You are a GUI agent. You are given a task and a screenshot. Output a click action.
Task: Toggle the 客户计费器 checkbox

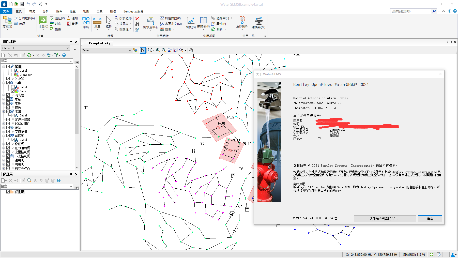pyautogui.click(x=8, y=119)
